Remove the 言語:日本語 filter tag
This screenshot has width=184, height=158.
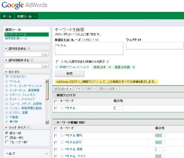(134, 67)
